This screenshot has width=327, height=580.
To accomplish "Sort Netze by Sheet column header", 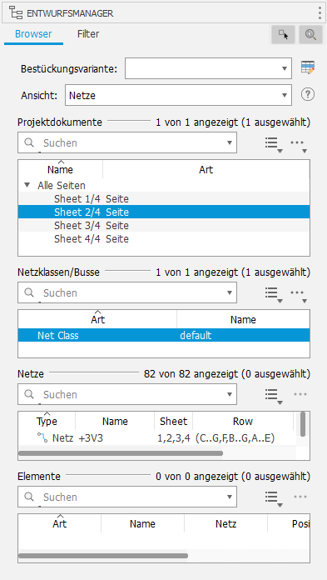I will [173, 421].
